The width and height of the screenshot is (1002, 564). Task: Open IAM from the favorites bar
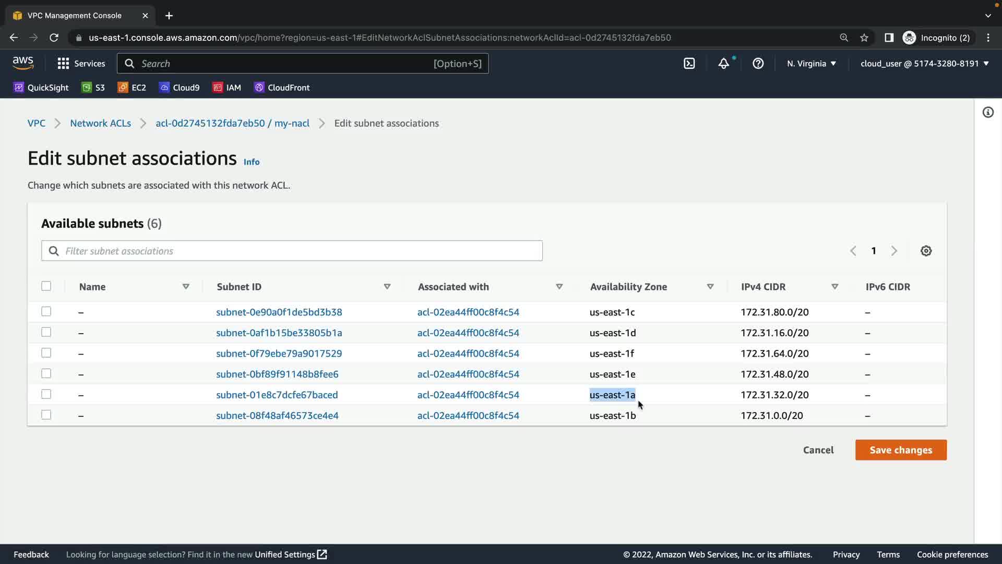click(x=226, y=88)
